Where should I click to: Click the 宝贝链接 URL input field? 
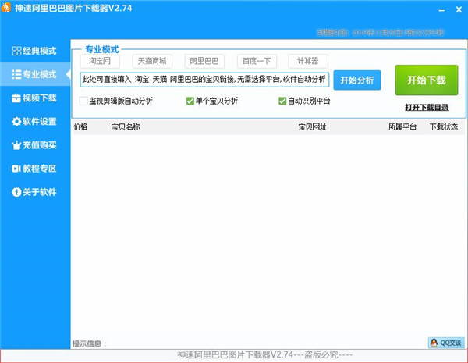coord(204,80)
